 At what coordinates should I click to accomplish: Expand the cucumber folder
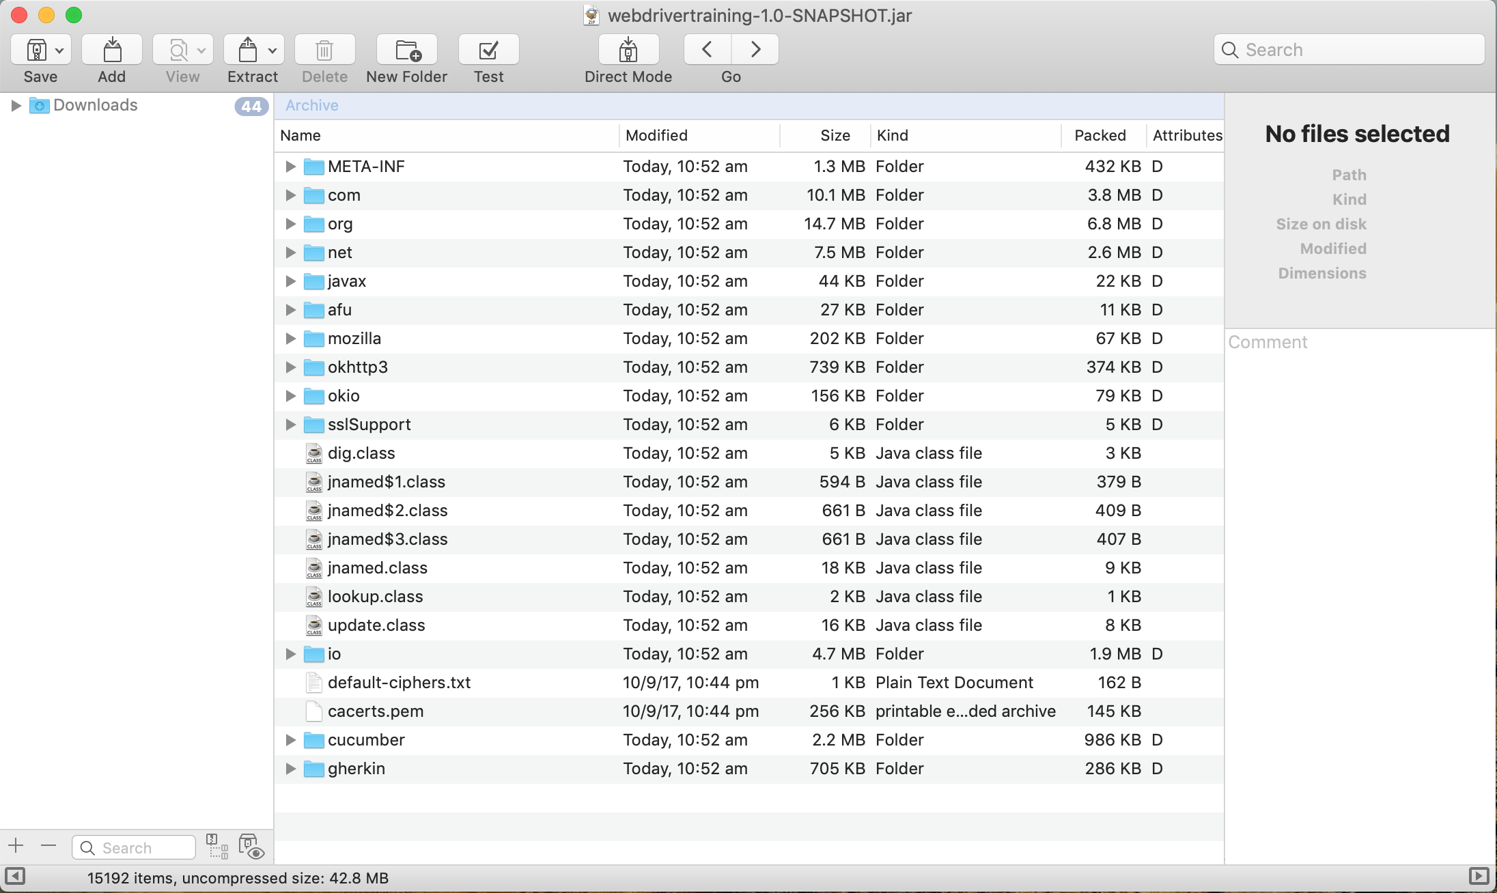pos(290,740)
